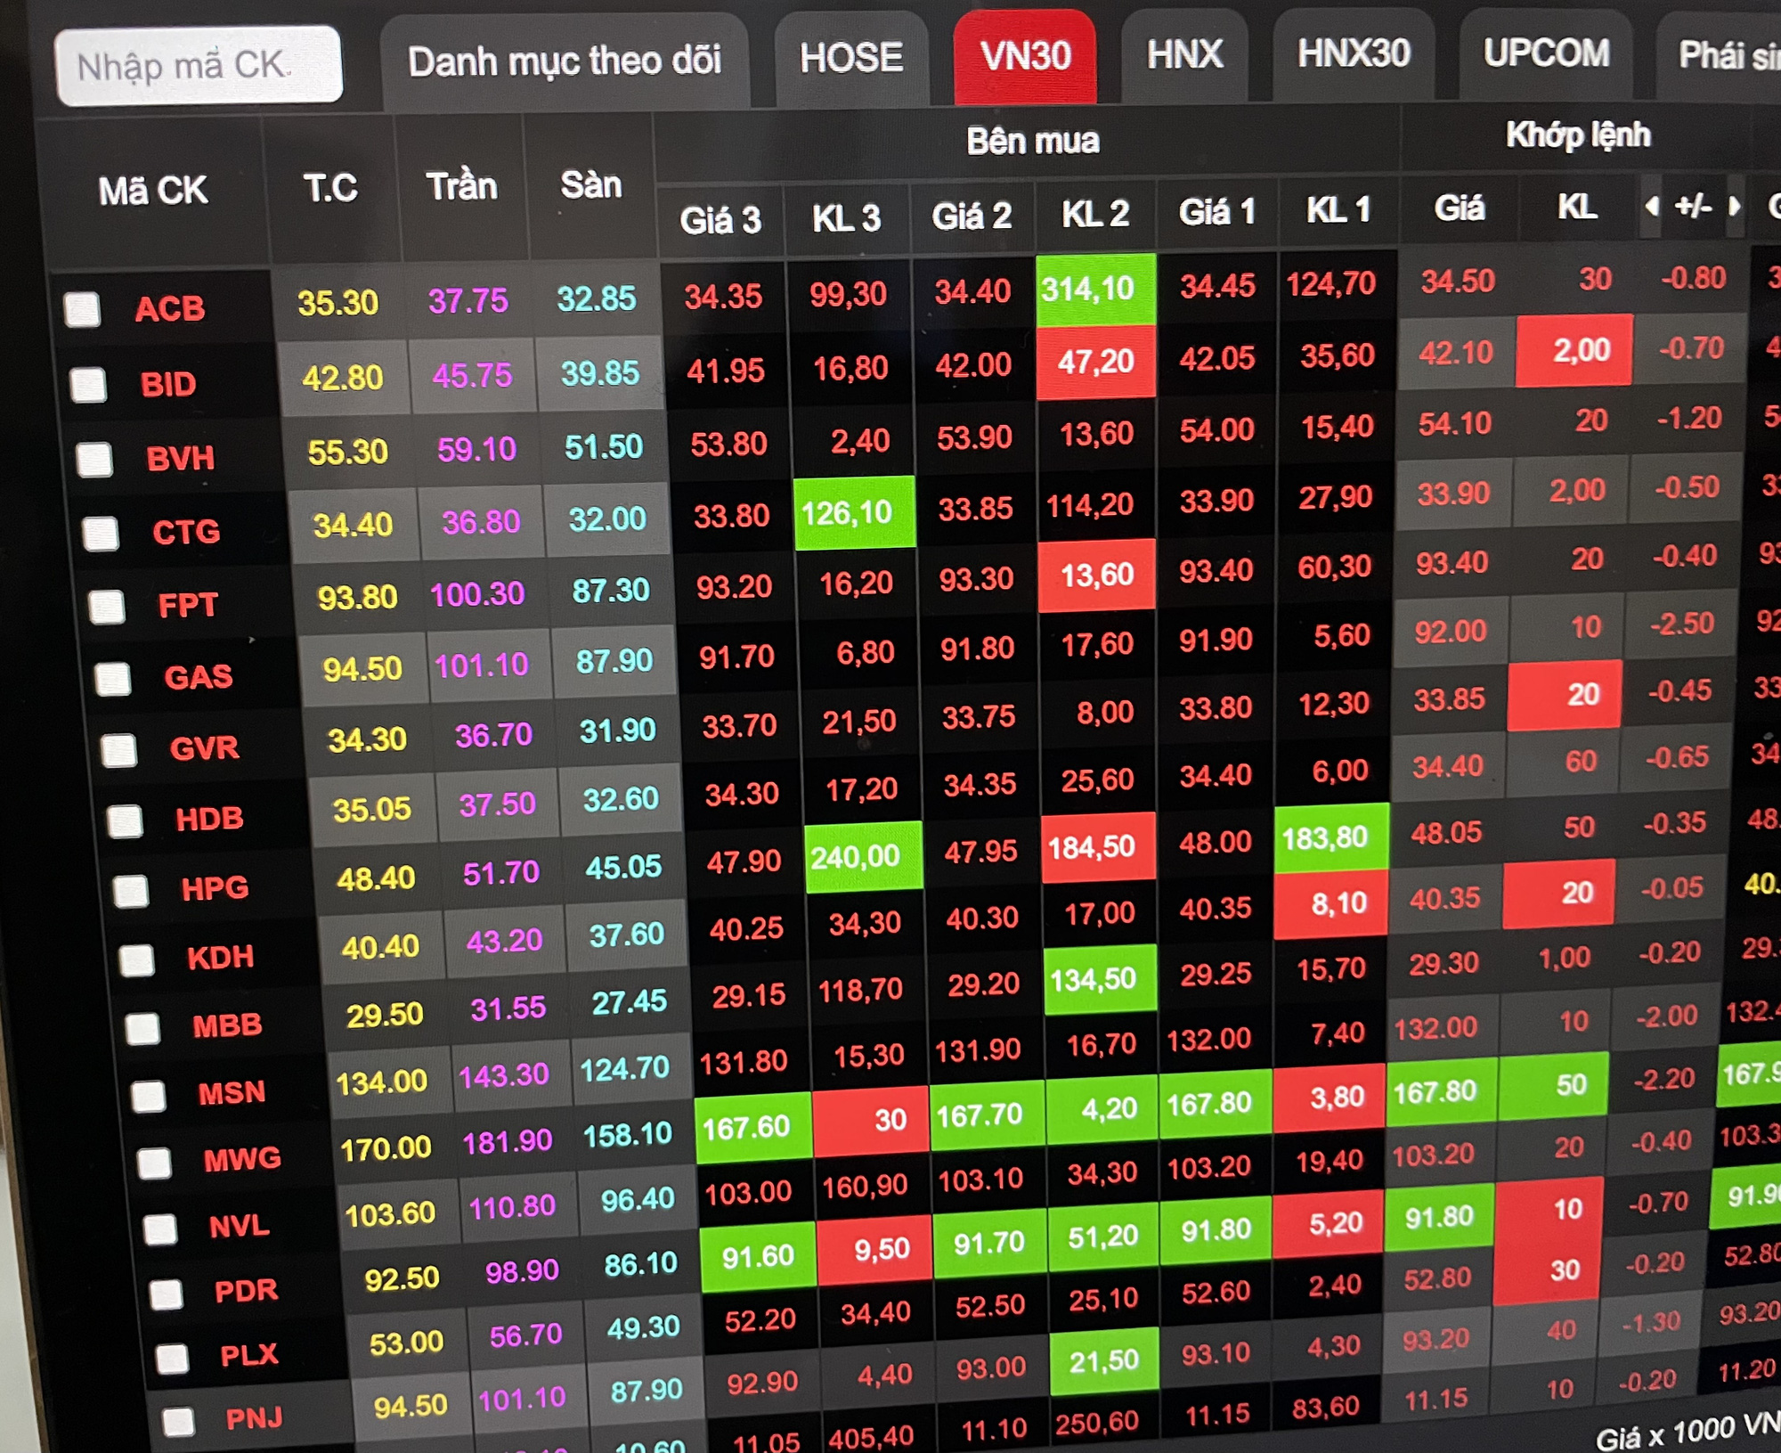The height and width of the screenshot is (1453, 1781).
Task: Click the KL 1 column header
Action: click(1338, 210)
